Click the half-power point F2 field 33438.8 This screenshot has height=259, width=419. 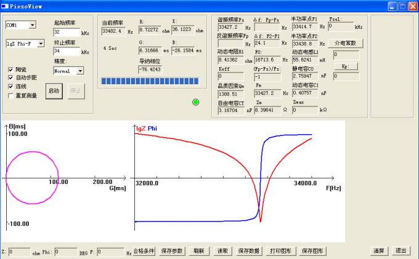point(304,44)
